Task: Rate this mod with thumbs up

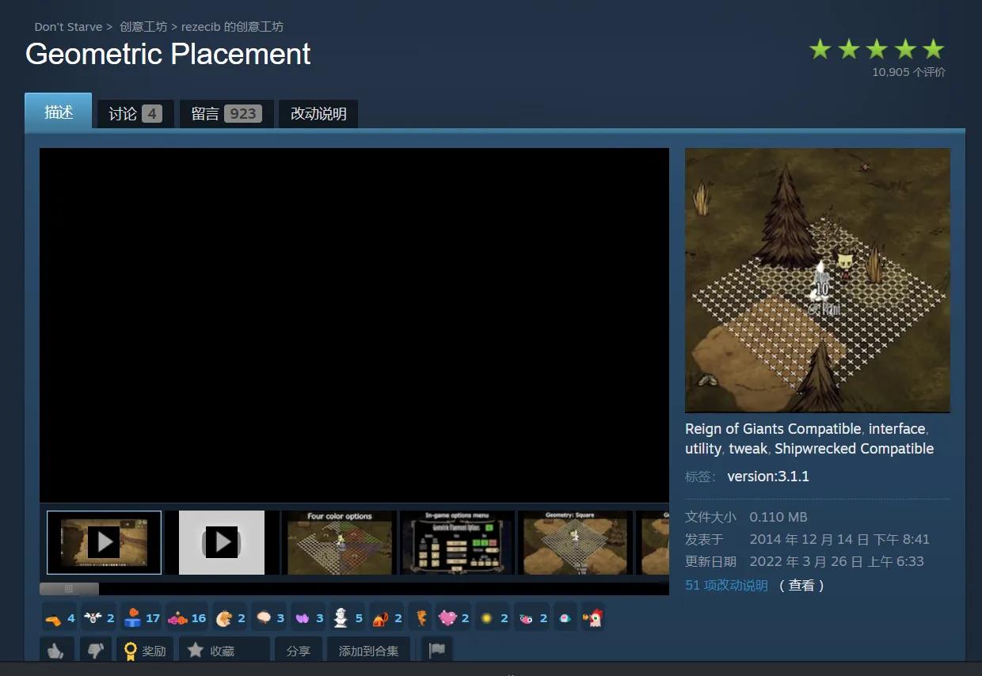Action: 56,651
